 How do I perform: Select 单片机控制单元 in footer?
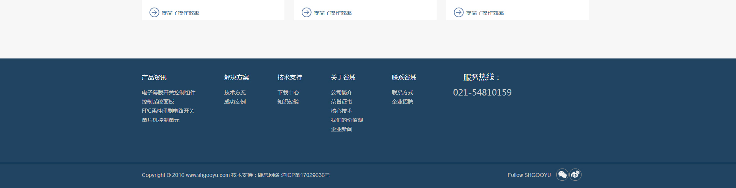[160, 120]
